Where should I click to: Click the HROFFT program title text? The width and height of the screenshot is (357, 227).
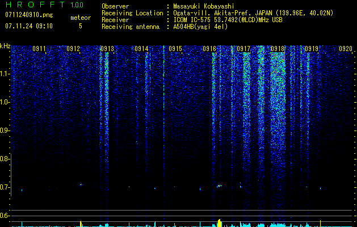(x=35, y=5)
